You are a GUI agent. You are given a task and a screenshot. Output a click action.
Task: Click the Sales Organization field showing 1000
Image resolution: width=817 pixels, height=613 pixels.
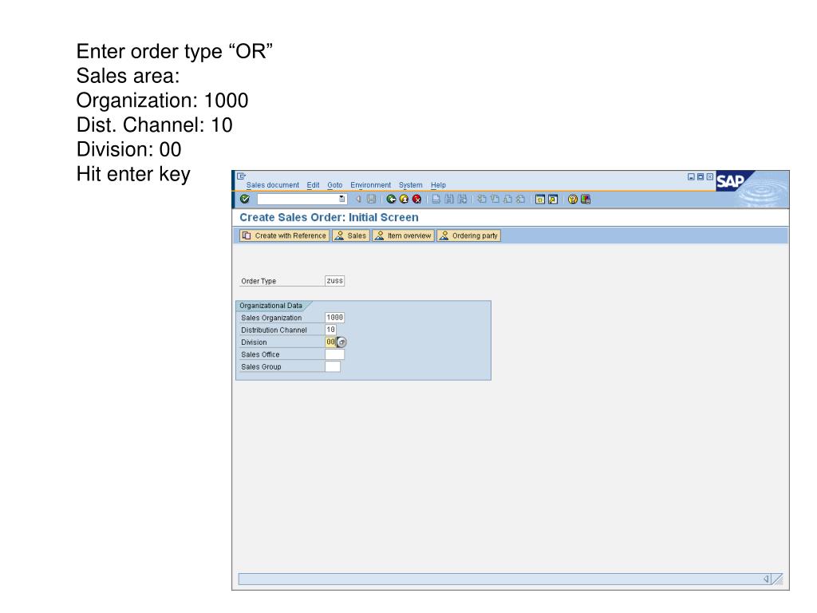334,318
